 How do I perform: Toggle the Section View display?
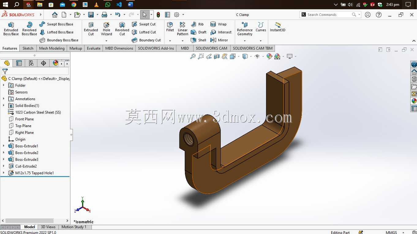(217, 56)
